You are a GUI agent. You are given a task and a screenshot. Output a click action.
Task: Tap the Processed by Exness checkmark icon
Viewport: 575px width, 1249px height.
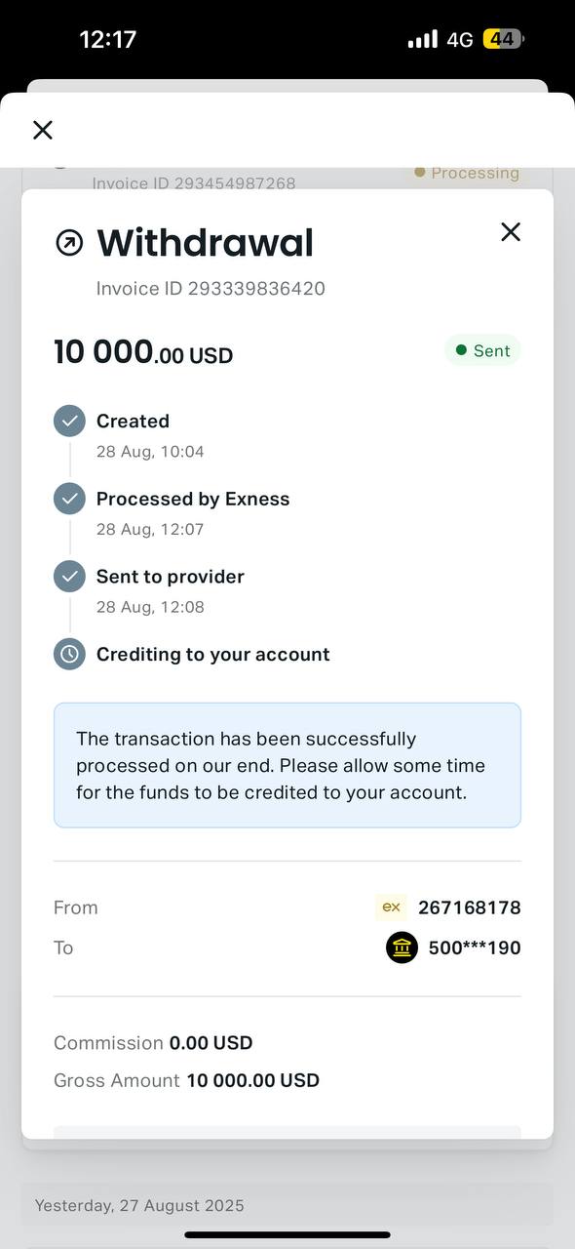69,499
